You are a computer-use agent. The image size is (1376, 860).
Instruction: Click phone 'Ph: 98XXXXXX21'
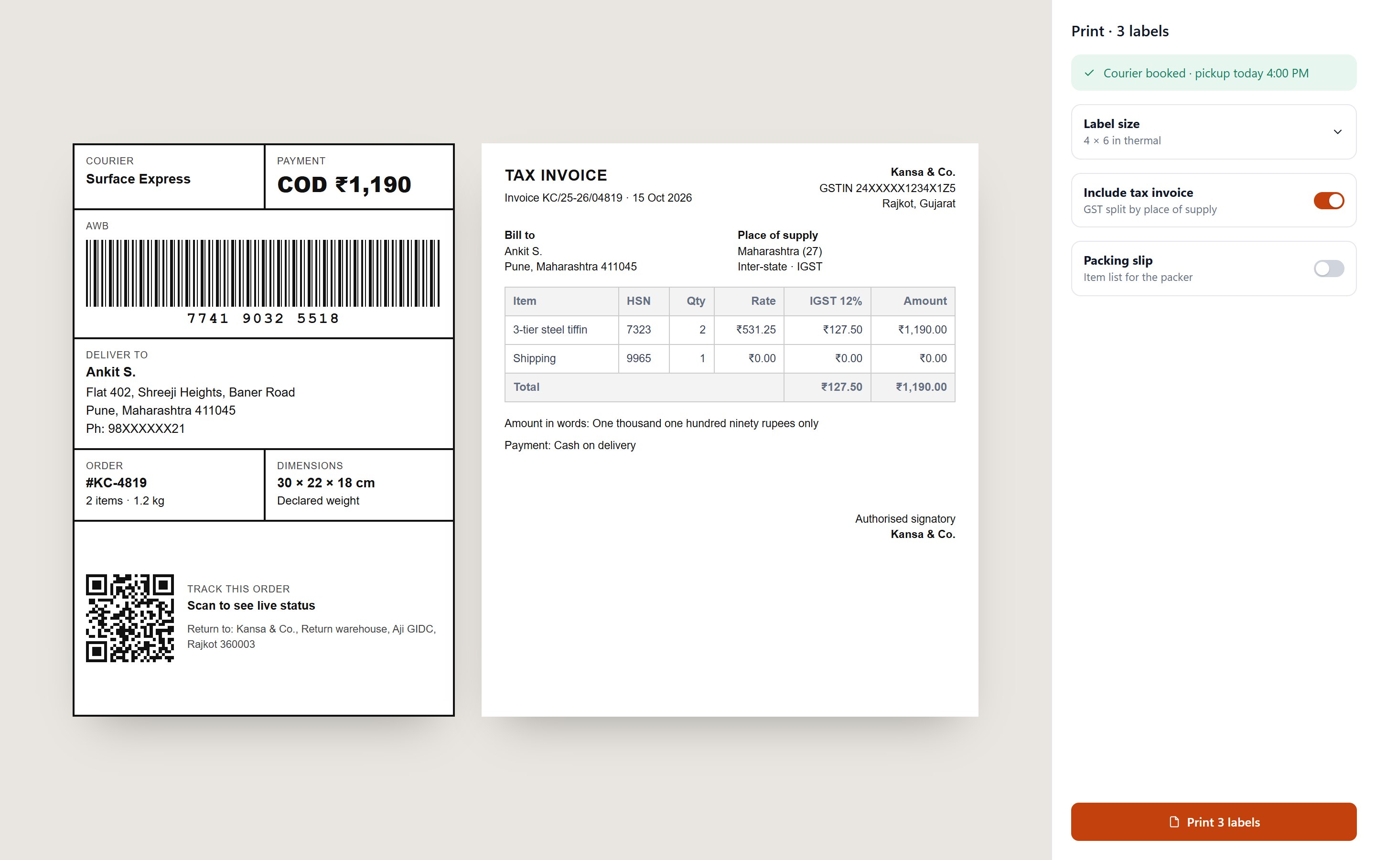[x=135, y=429]
